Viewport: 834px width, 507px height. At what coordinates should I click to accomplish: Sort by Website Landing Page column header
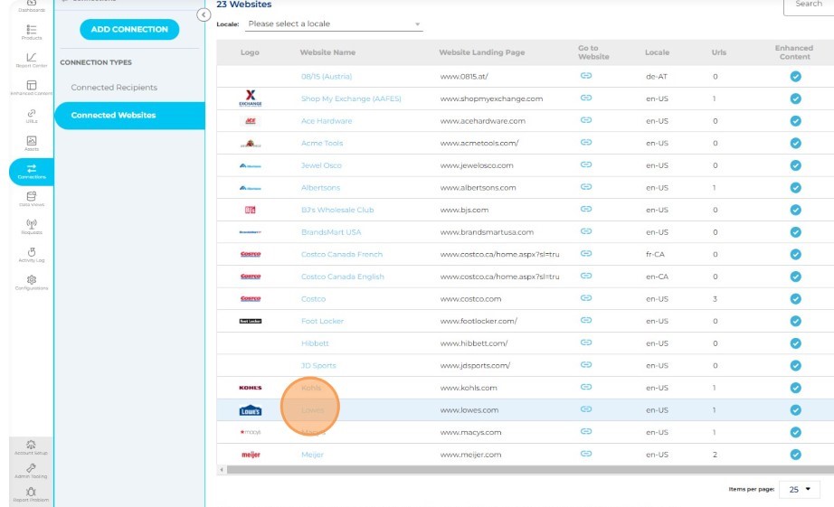482,52
